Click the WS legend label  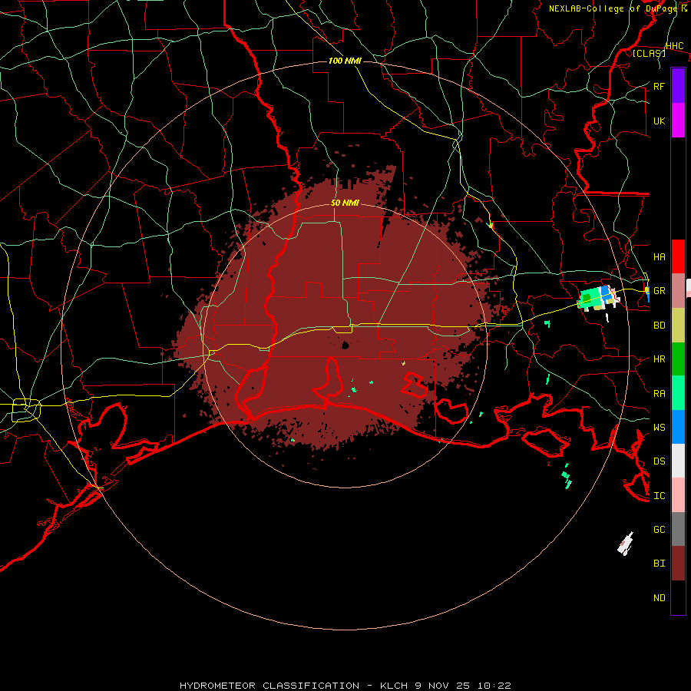coord(660,427)
